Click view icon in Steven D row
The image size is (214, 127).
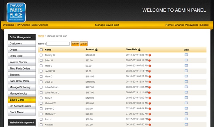pyautogui.click(x=186, y=108)
